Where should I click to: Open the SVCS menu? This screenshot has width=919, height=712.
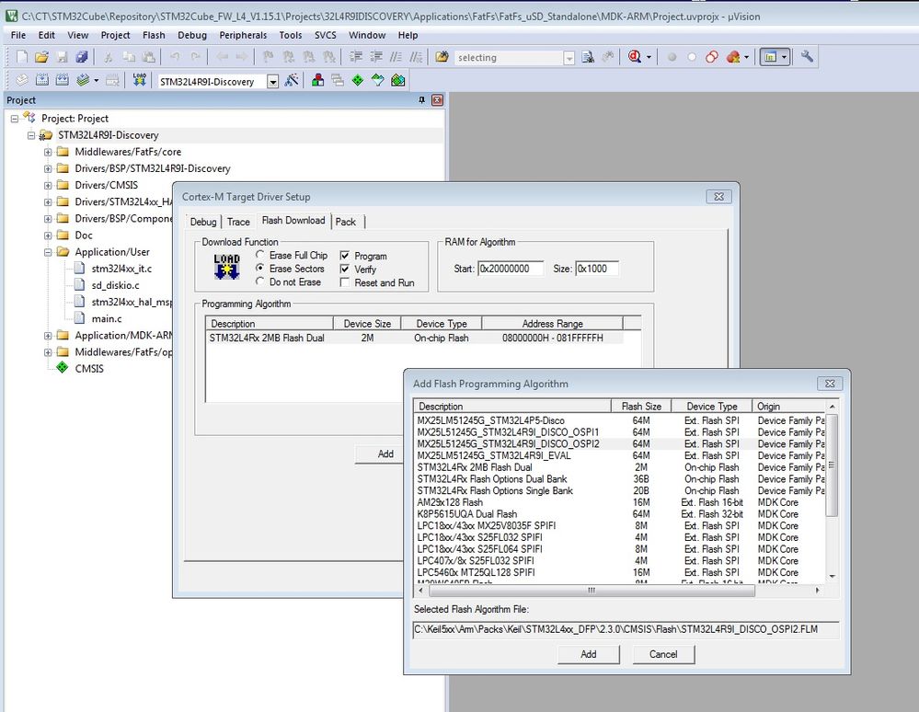click(326, 35)
